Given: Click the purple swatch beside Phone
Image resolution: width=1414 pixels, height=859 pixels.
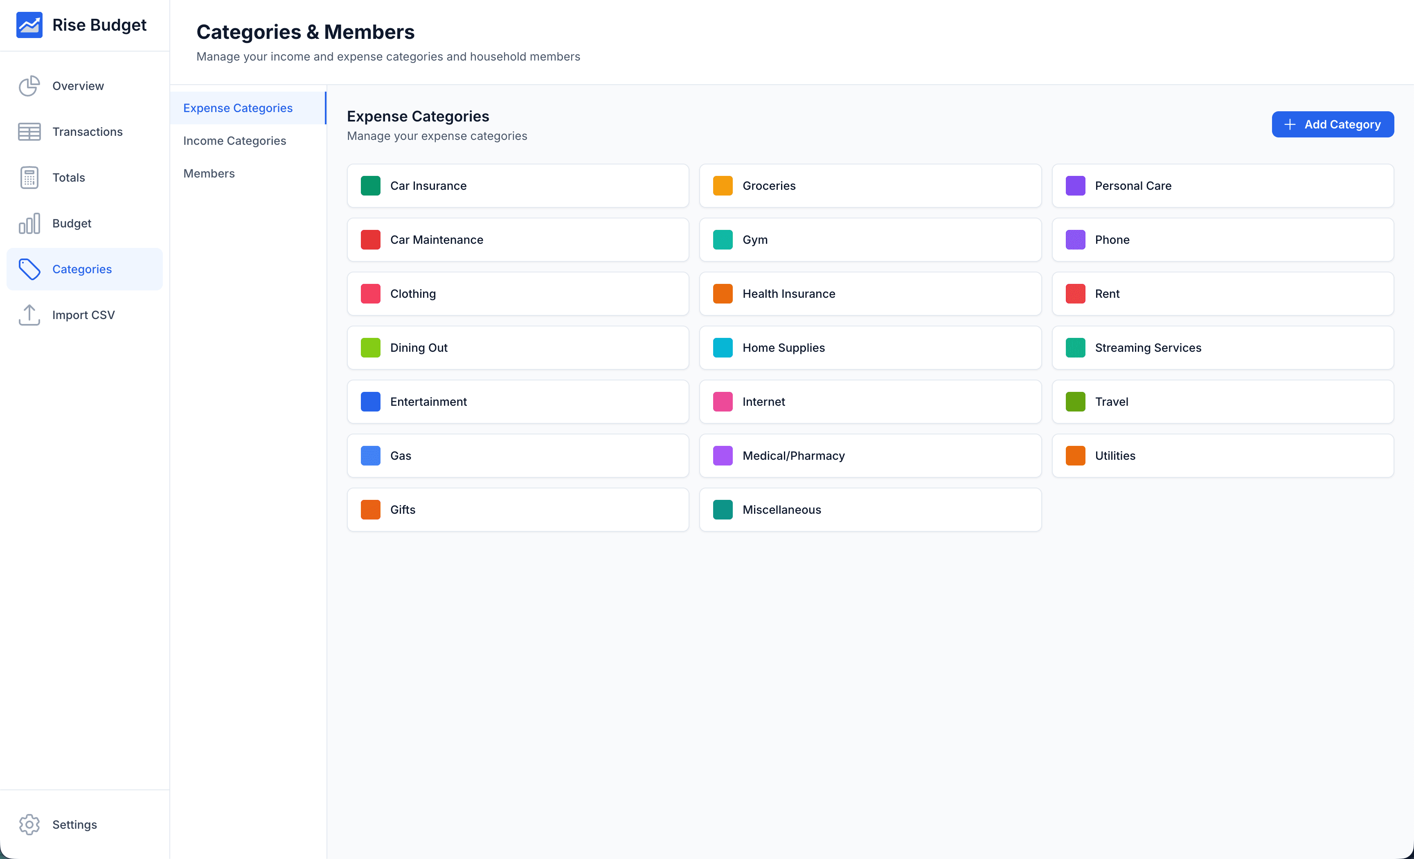Looking at the screenshot, I should pos(1075,240).
